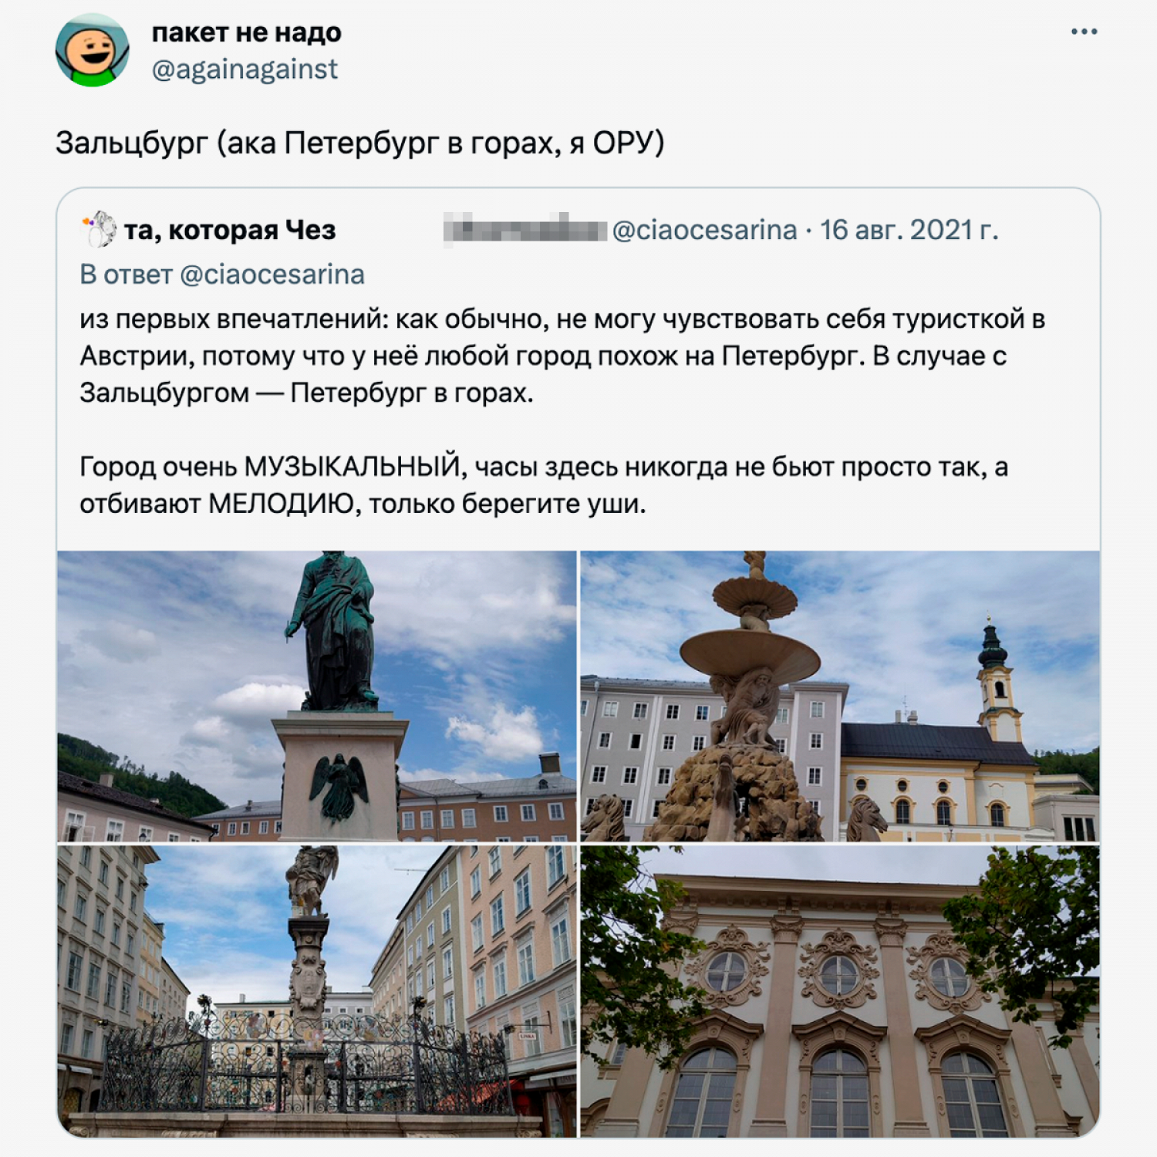
Task: Open the three-dot more options menu
Action: [1084, 32]
